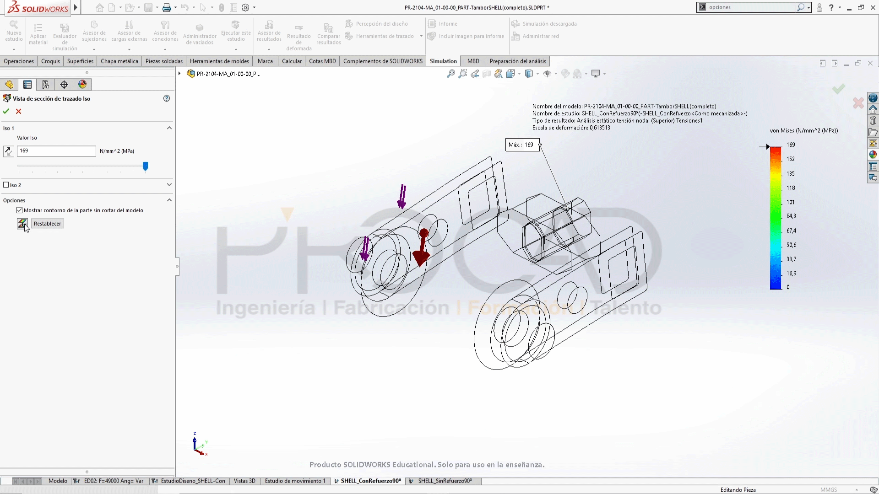Screen dimensions: 879x494
Task: Open the Appearances color ball in task pane
Action: click(873, 155)
